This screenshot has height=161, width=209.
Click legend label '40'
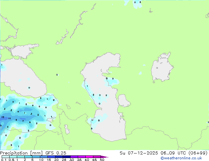(x=87, y=160)
